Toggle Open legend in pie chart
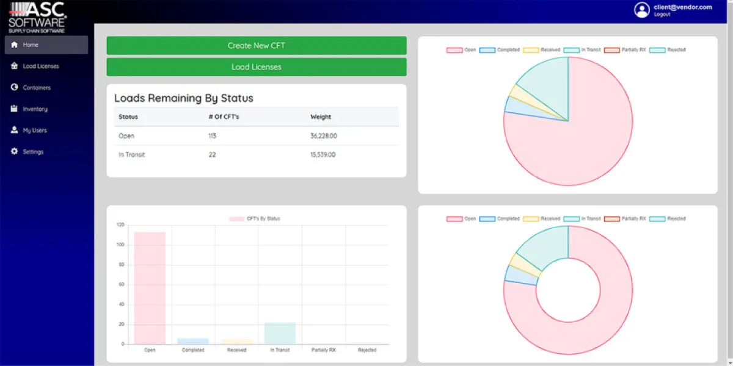 [461, 50]
